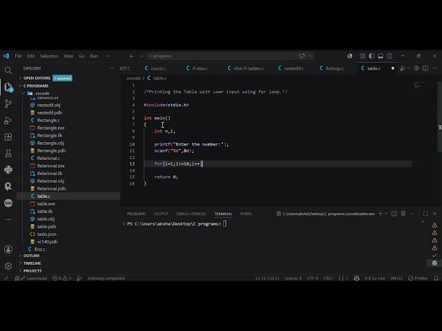The image size is (442, 331).
Task: Toggle the bottom panel layout
Action: tap(381, 56)
